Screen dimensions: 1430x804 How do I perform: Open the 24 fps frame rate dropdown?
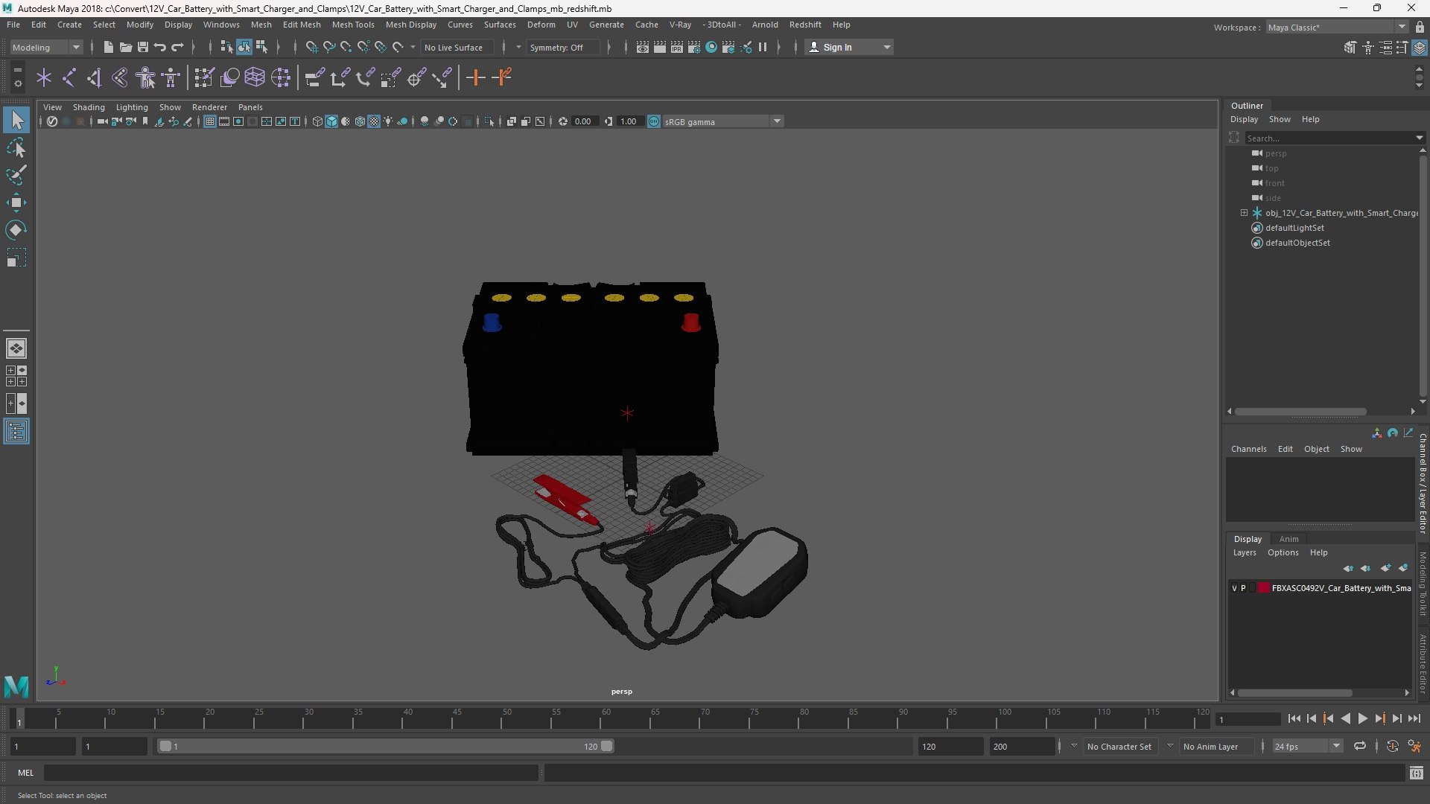(x=1306, y=746)
